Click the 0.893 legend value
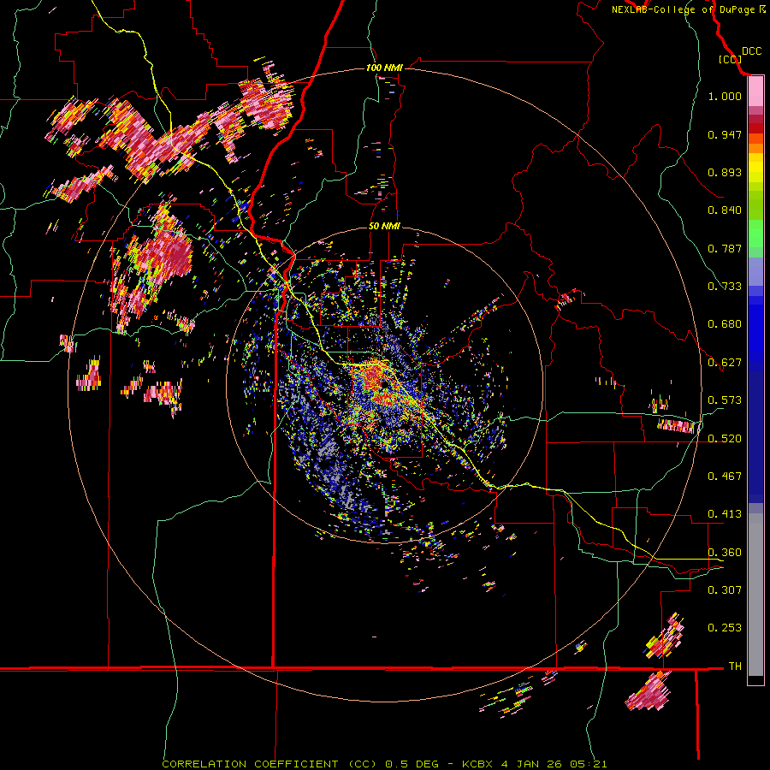The width and height of the screenshot is (770, 770). (725, 172)
